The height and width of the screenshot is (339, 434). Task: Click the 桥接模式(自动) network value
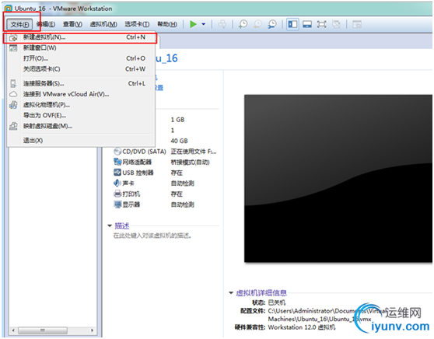(190, 163)
